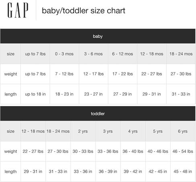Click the 17 - 22 lbs weight cell
Viewport: 196px width, 182px height.
tap(122, 74)
